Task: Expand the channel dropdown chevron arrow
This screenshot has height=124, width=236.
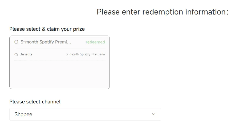Action: [x=153, y=114]
